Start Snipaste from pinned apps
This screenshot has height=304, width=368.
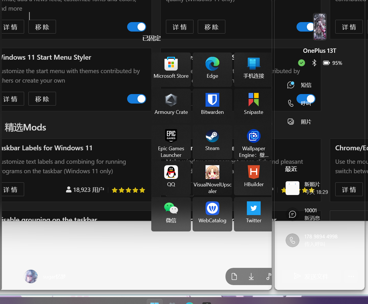tap(253, 106)
